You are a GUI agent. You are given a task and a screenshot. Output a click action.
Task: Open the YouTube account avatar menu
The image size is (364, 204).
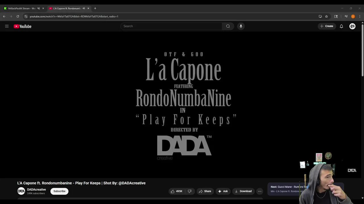tap(352, 26)
